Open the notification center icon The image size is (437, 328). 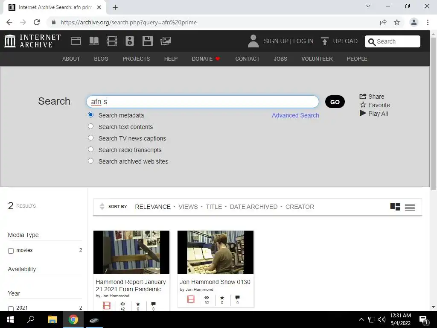tap(423, 320)
